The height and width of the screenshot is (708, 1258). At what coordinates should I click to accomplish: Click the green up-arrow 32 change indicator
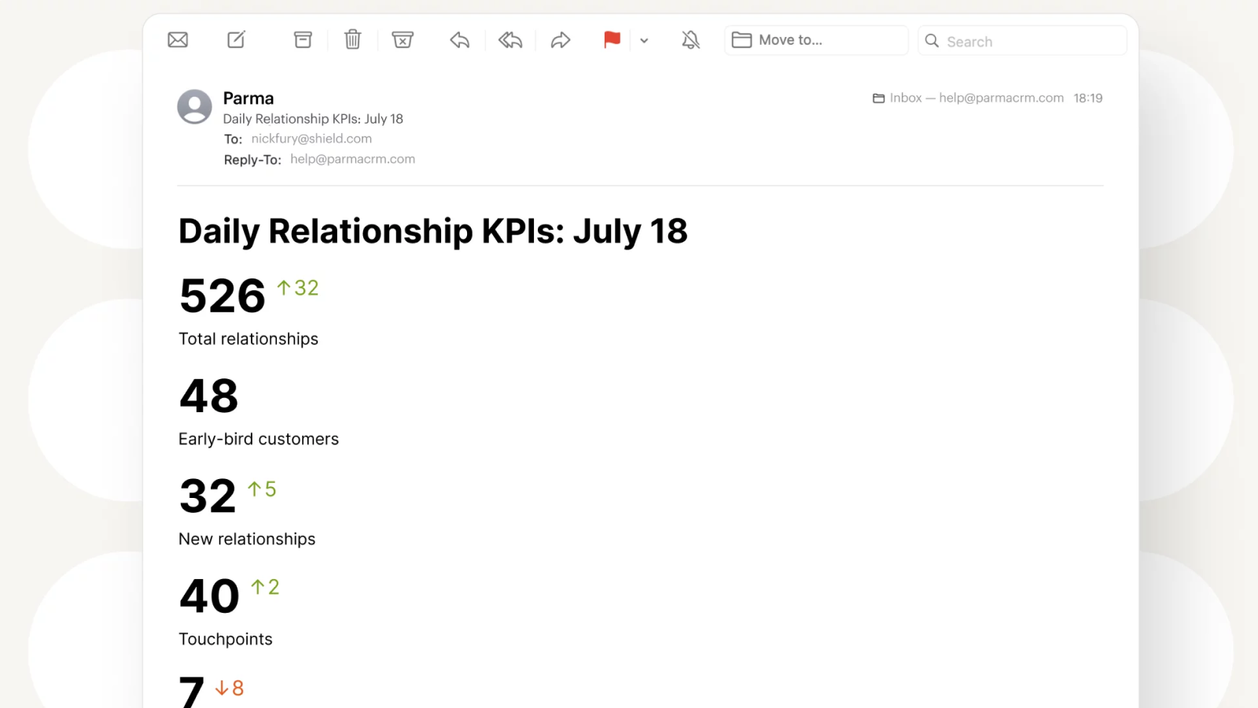pos(296,288)
